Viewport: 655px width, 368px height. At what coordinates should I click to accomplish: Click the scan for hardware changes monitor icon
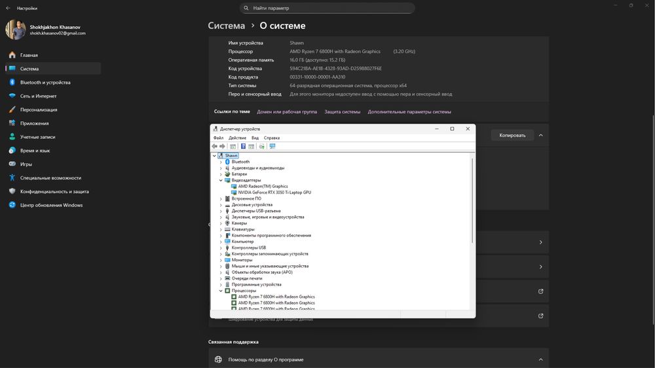[272, 146]
